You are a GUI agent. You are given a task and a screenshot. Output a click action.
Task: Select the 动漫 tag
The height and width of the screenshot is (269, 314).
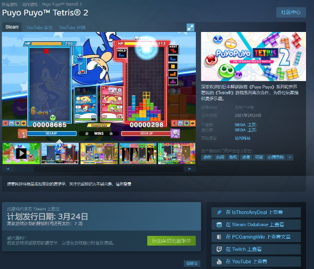[x=246, y=157]
